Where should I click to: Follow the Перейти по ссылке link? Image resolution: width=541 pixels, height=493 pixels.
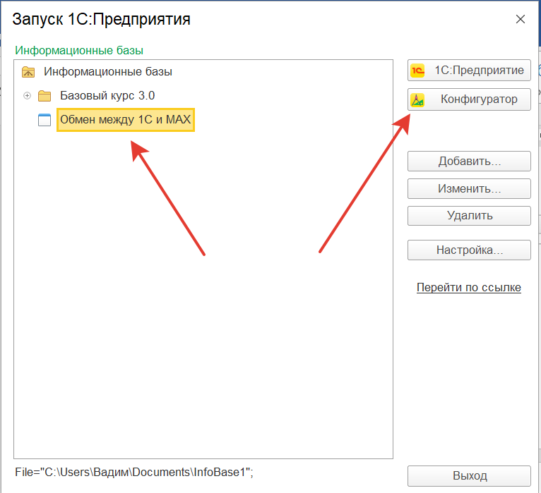click(468, 287)
